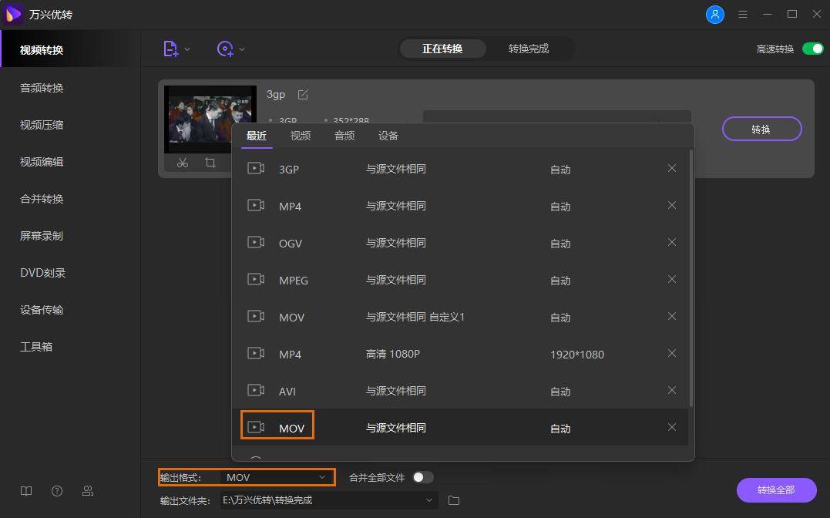Image resolution: width=830 pixels, height=518 pixels.
Task: Open the user guide book icon at bottom left
Action: [x=25, y=491]
